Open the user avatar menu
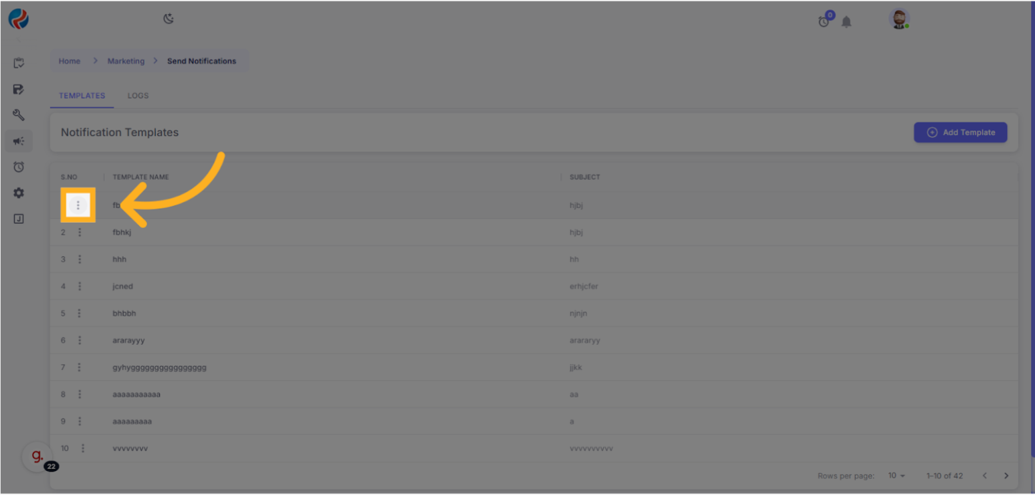This screenshot has height=495, width=1035. [899, 19]
